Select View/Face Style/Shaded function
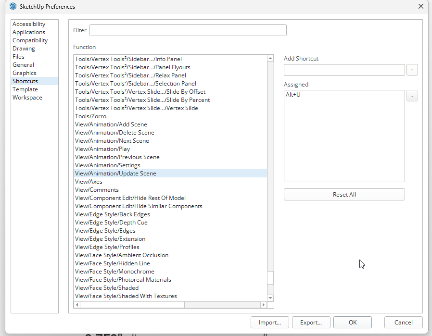The width and height of the screenshot is (432, 336). click(x=171, y=288)
